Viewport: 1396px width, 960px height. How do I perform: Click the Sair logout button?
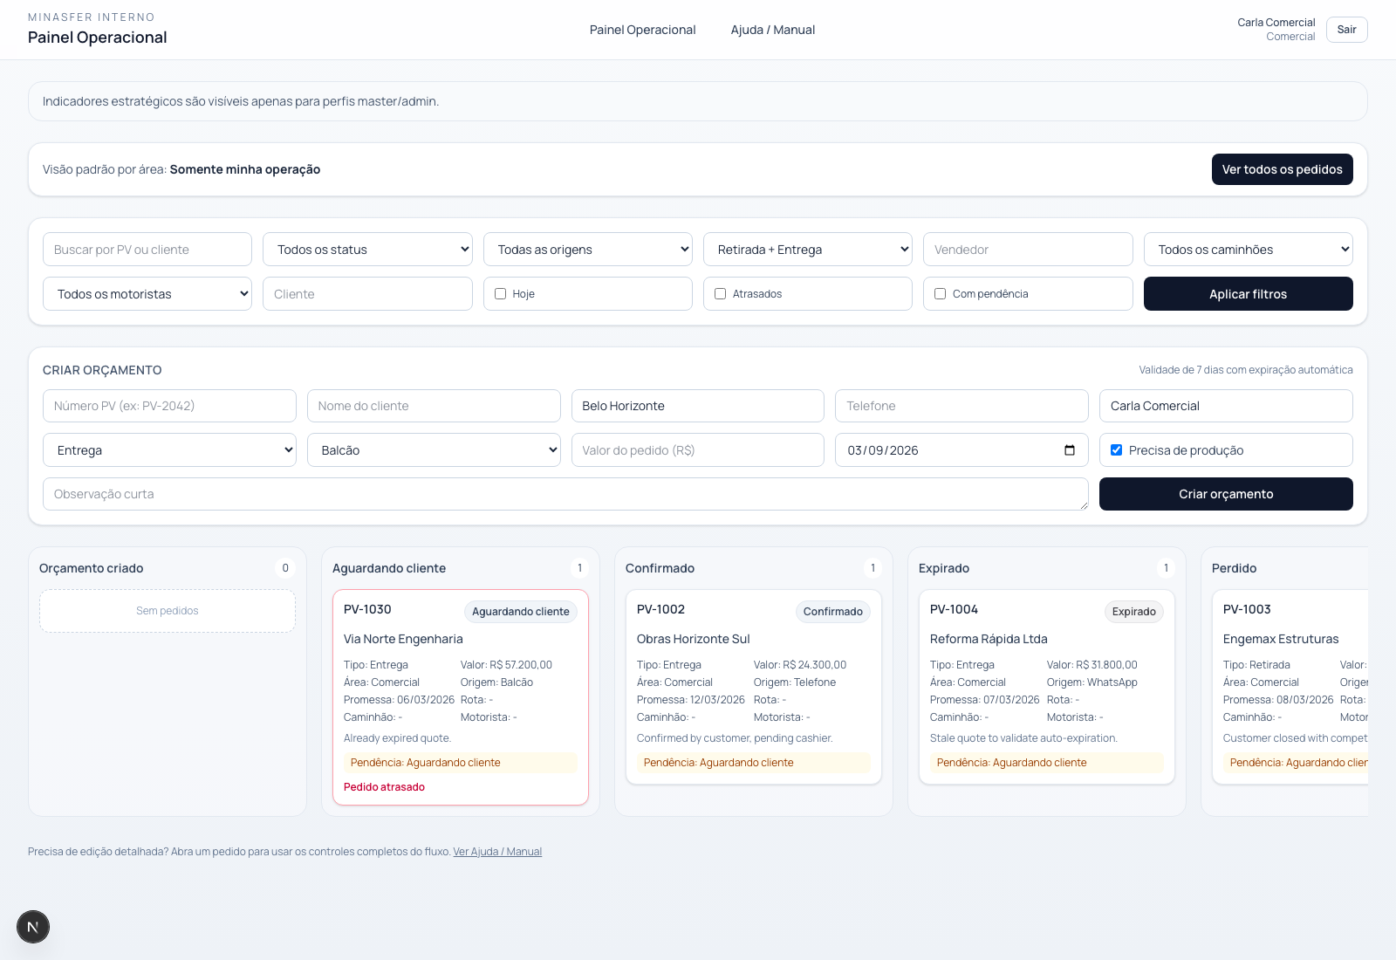1346,30
